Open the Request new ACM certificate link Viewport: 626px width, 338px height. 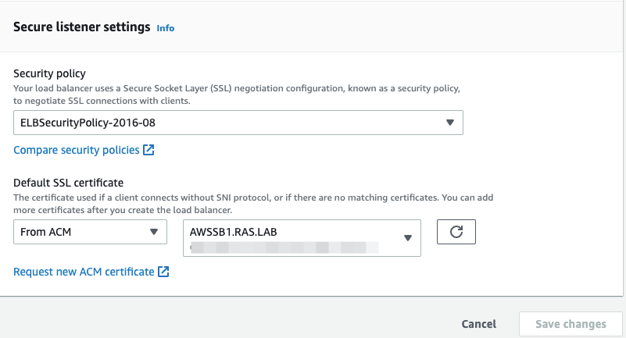[x=84, y=272]
